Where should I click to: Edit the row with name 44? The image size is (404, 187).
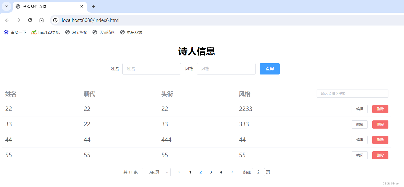(x=360, y=140)
